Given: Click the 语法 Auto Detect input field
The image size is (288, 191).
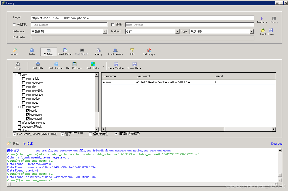Looking at the screenshot, I should pos(190,25).
